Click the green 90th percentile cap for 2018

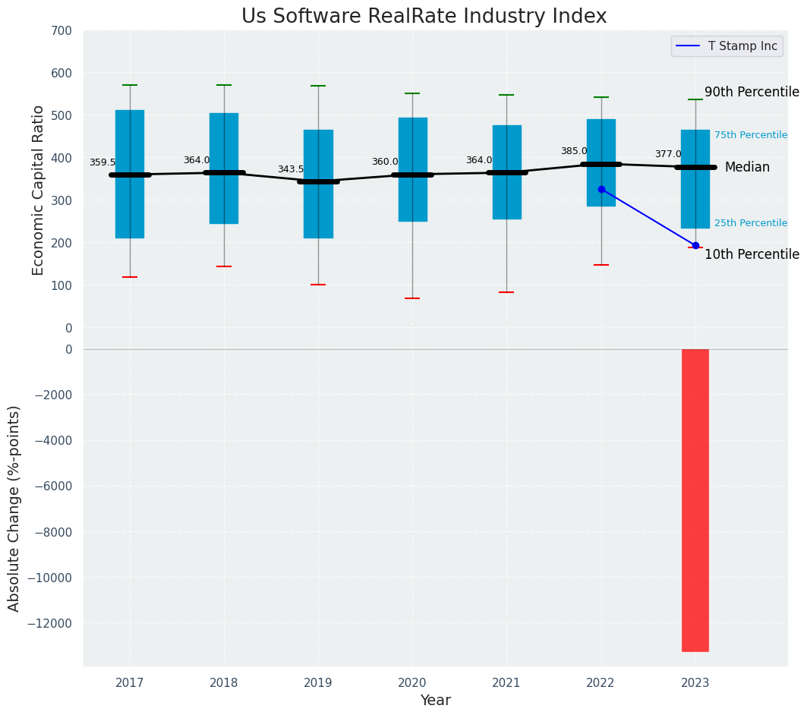[x=224, y=85]
